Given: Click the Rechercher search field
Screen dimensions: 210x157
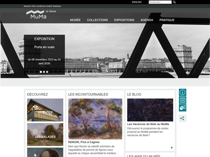Looking at the screenshot, I should [160, 2].
